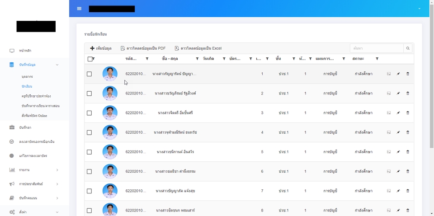Click the photo thumbnail of student row 1

[110, 74]
